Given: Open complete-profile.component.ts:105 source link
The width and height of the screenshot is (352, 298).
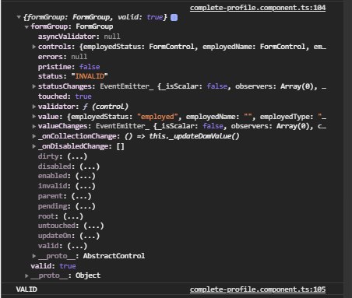Looking at the screenshot, I should point(258,289).
